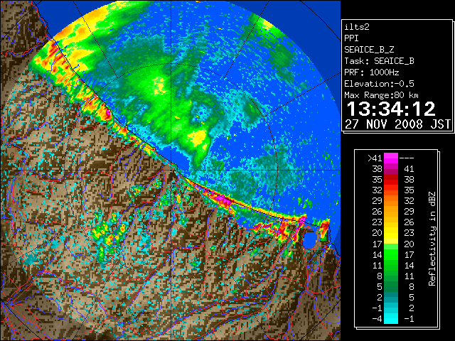Select the date "27 NOV 2008 JST"
The width and height of the screenshot is (455, 341).
[x=397, y=124]
